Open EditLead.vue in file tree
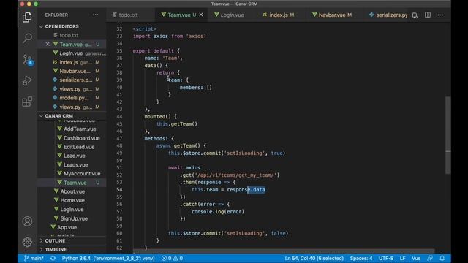Screen dimensions: 468x263 79,147
